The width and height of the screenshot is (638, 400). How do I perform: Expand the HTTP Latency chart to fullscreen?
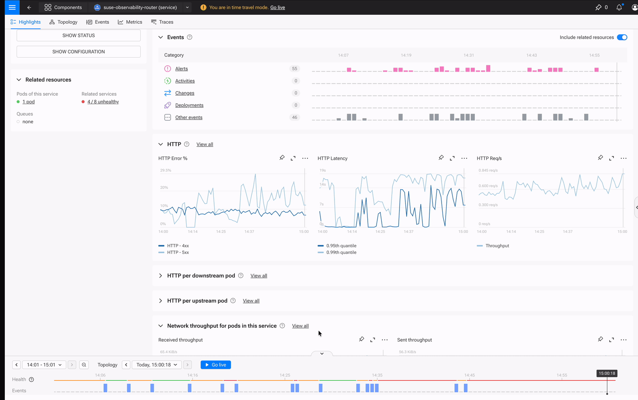452,158
